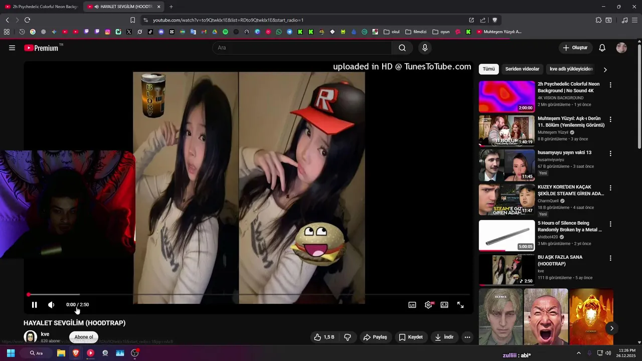Like the video (1,5 B)
This screenshot has width=642, height=361.
click(324, 337)
